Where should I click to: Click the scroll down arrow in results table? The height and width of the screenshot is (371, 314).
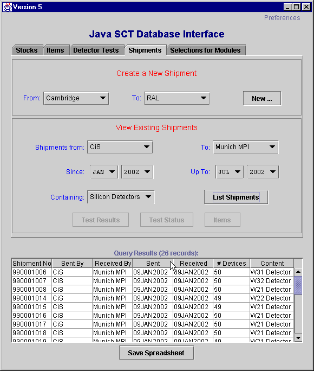(298, 337)
